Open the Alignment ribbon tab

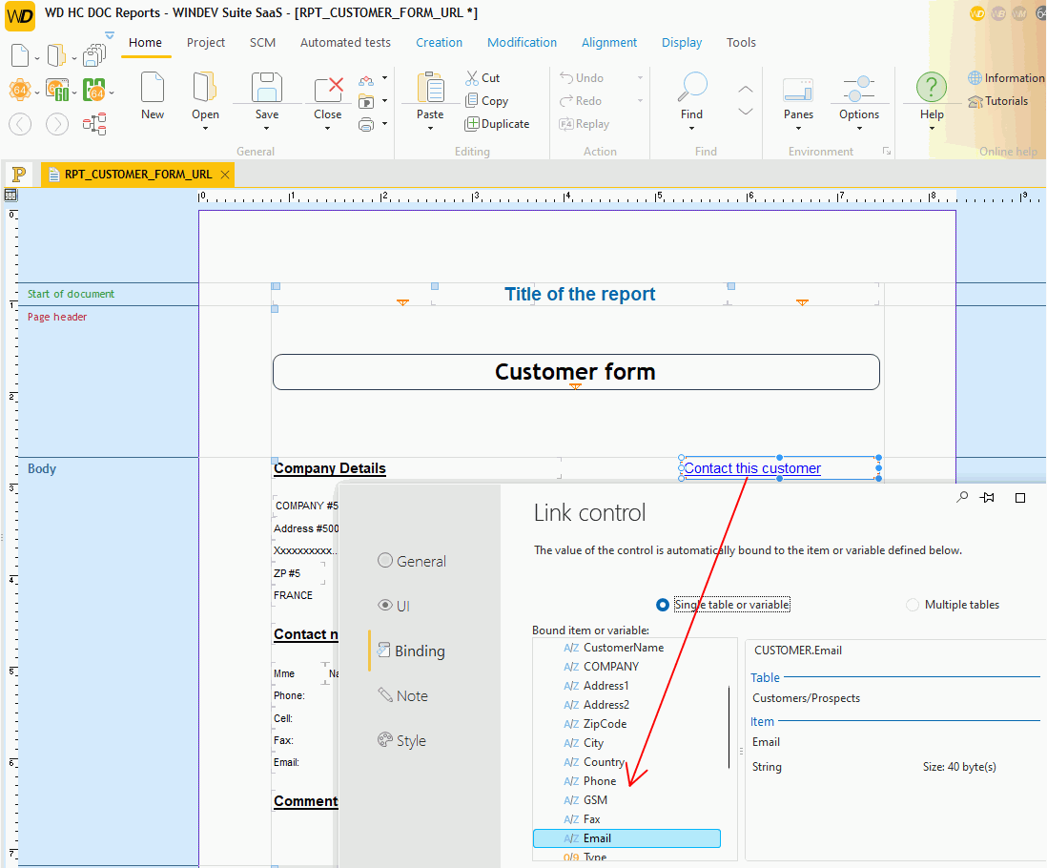pyautogui.click(x=609, y=43)
